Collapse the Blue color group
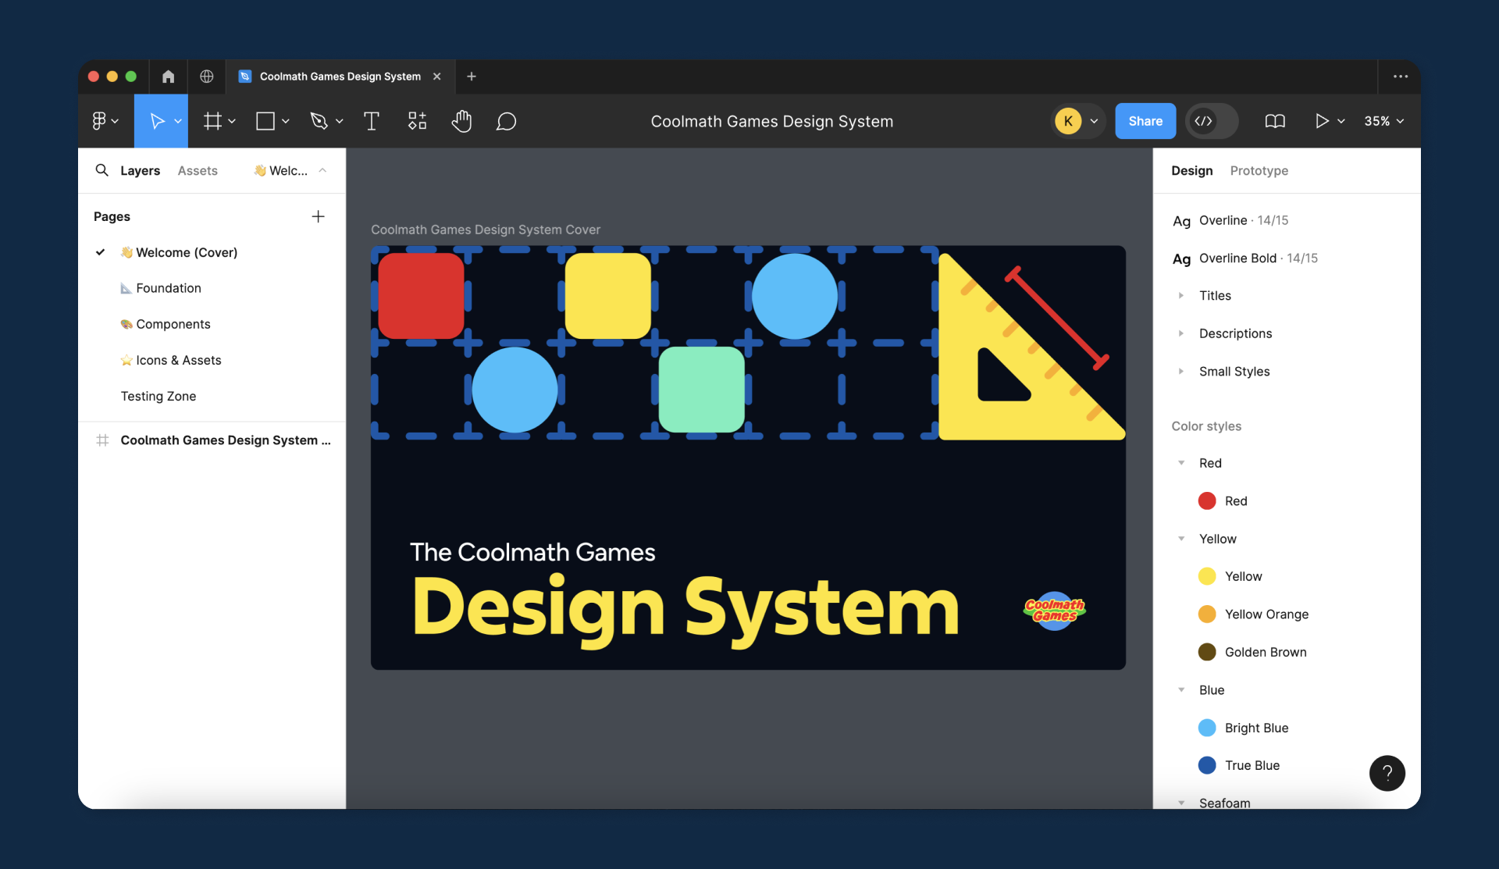Image resolution: width=1499 pixels, height=869 pixels. pyautogui.click(x=1181, y=690)
